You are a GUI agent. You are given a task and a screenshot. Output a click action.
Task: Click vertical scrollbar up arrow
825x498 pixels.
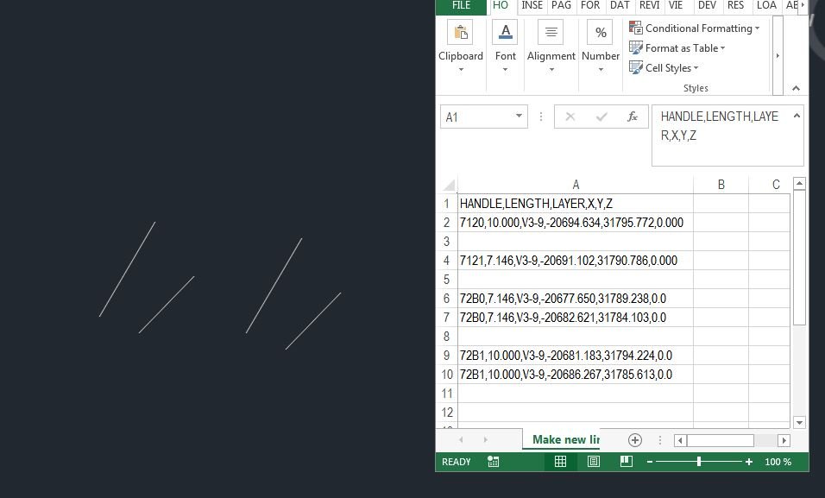[x=799, y=184]
